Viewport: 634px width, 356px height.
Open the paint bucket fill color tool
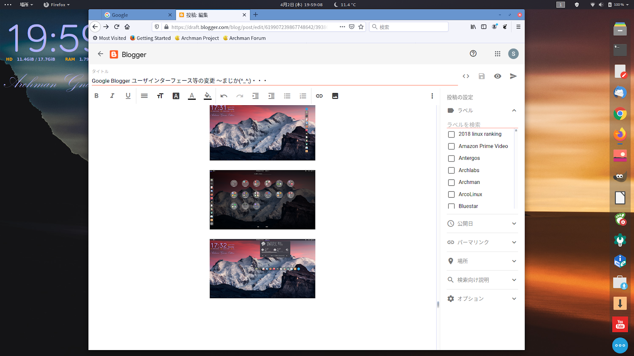208,96
